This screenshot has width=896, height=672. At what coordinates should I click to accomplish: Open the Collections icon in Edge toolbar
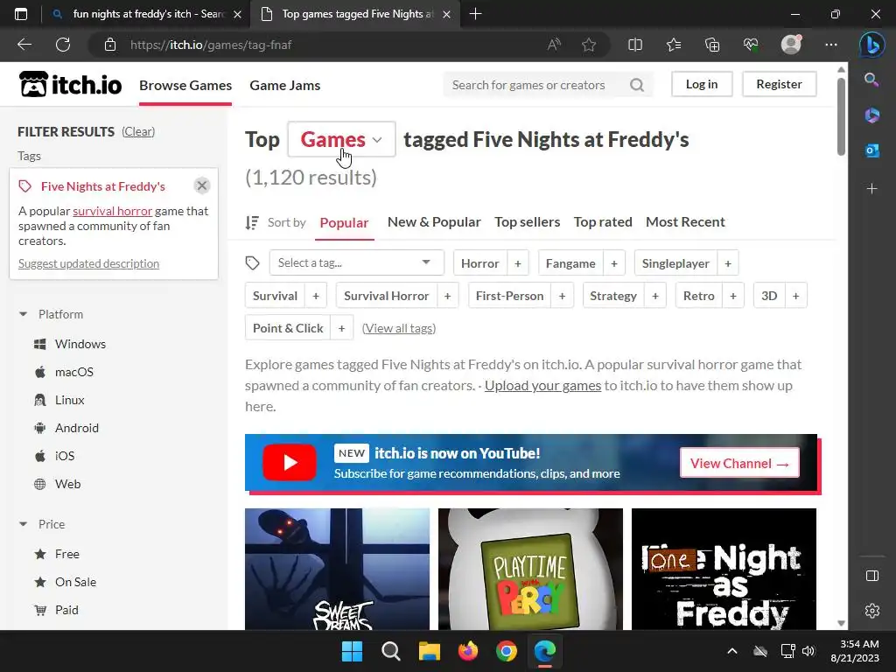coord(712,45)
